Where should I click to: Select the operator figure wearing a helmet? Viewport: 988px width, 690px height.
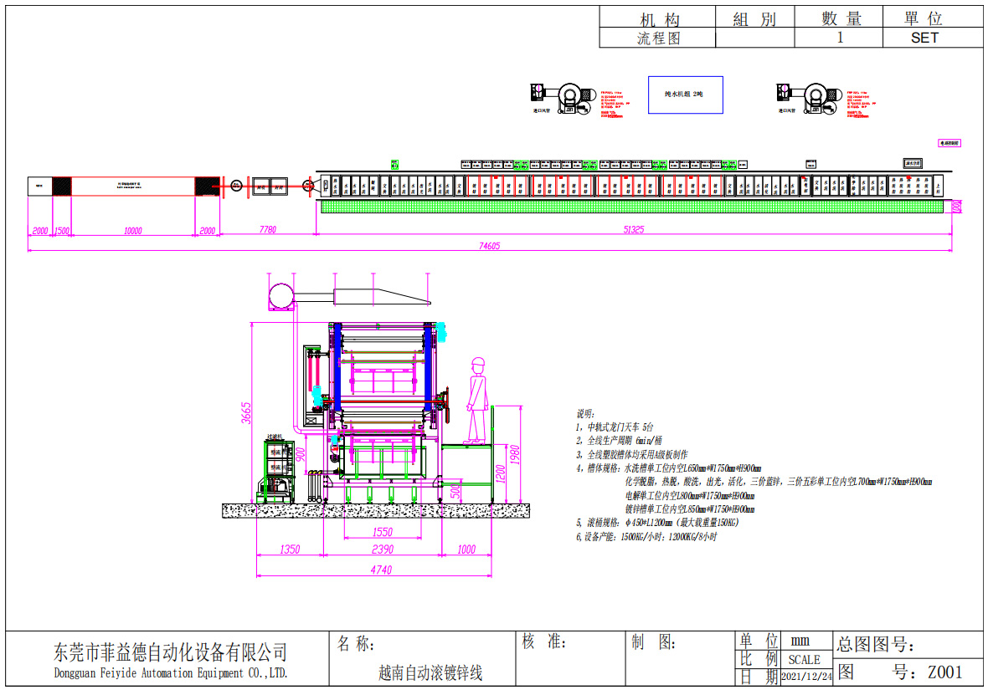(x=477, y=401)
